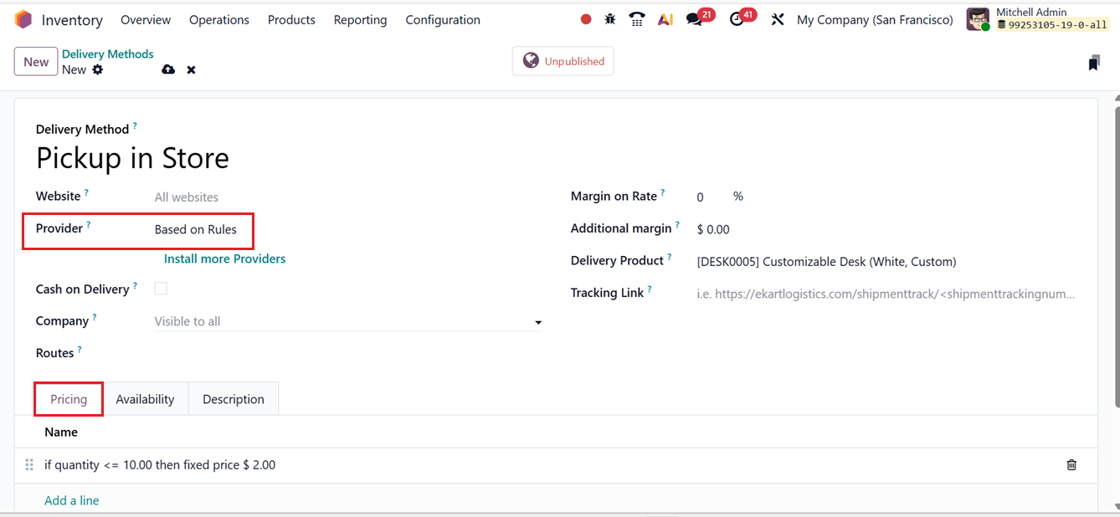Click Add a line in pricing
The image size is (1120, 517).
click(x=72, y=500)
